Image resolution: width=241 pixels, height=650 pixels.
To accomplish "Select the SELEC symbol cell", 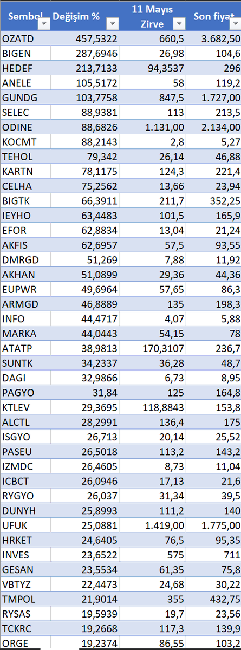I will [x=25, y=112].
